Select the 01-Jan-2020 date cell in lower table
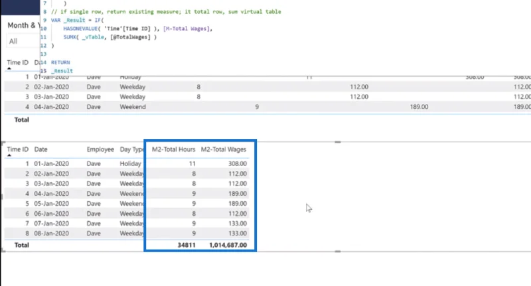Image resolution: width=531 pixels, height=286 pixels. pyautogui.click(x=52, y=164)
